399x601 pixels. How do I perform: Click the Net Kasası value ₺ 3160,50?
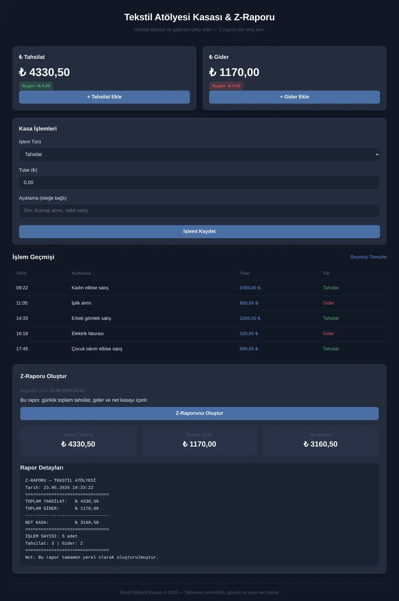point(321,444)
